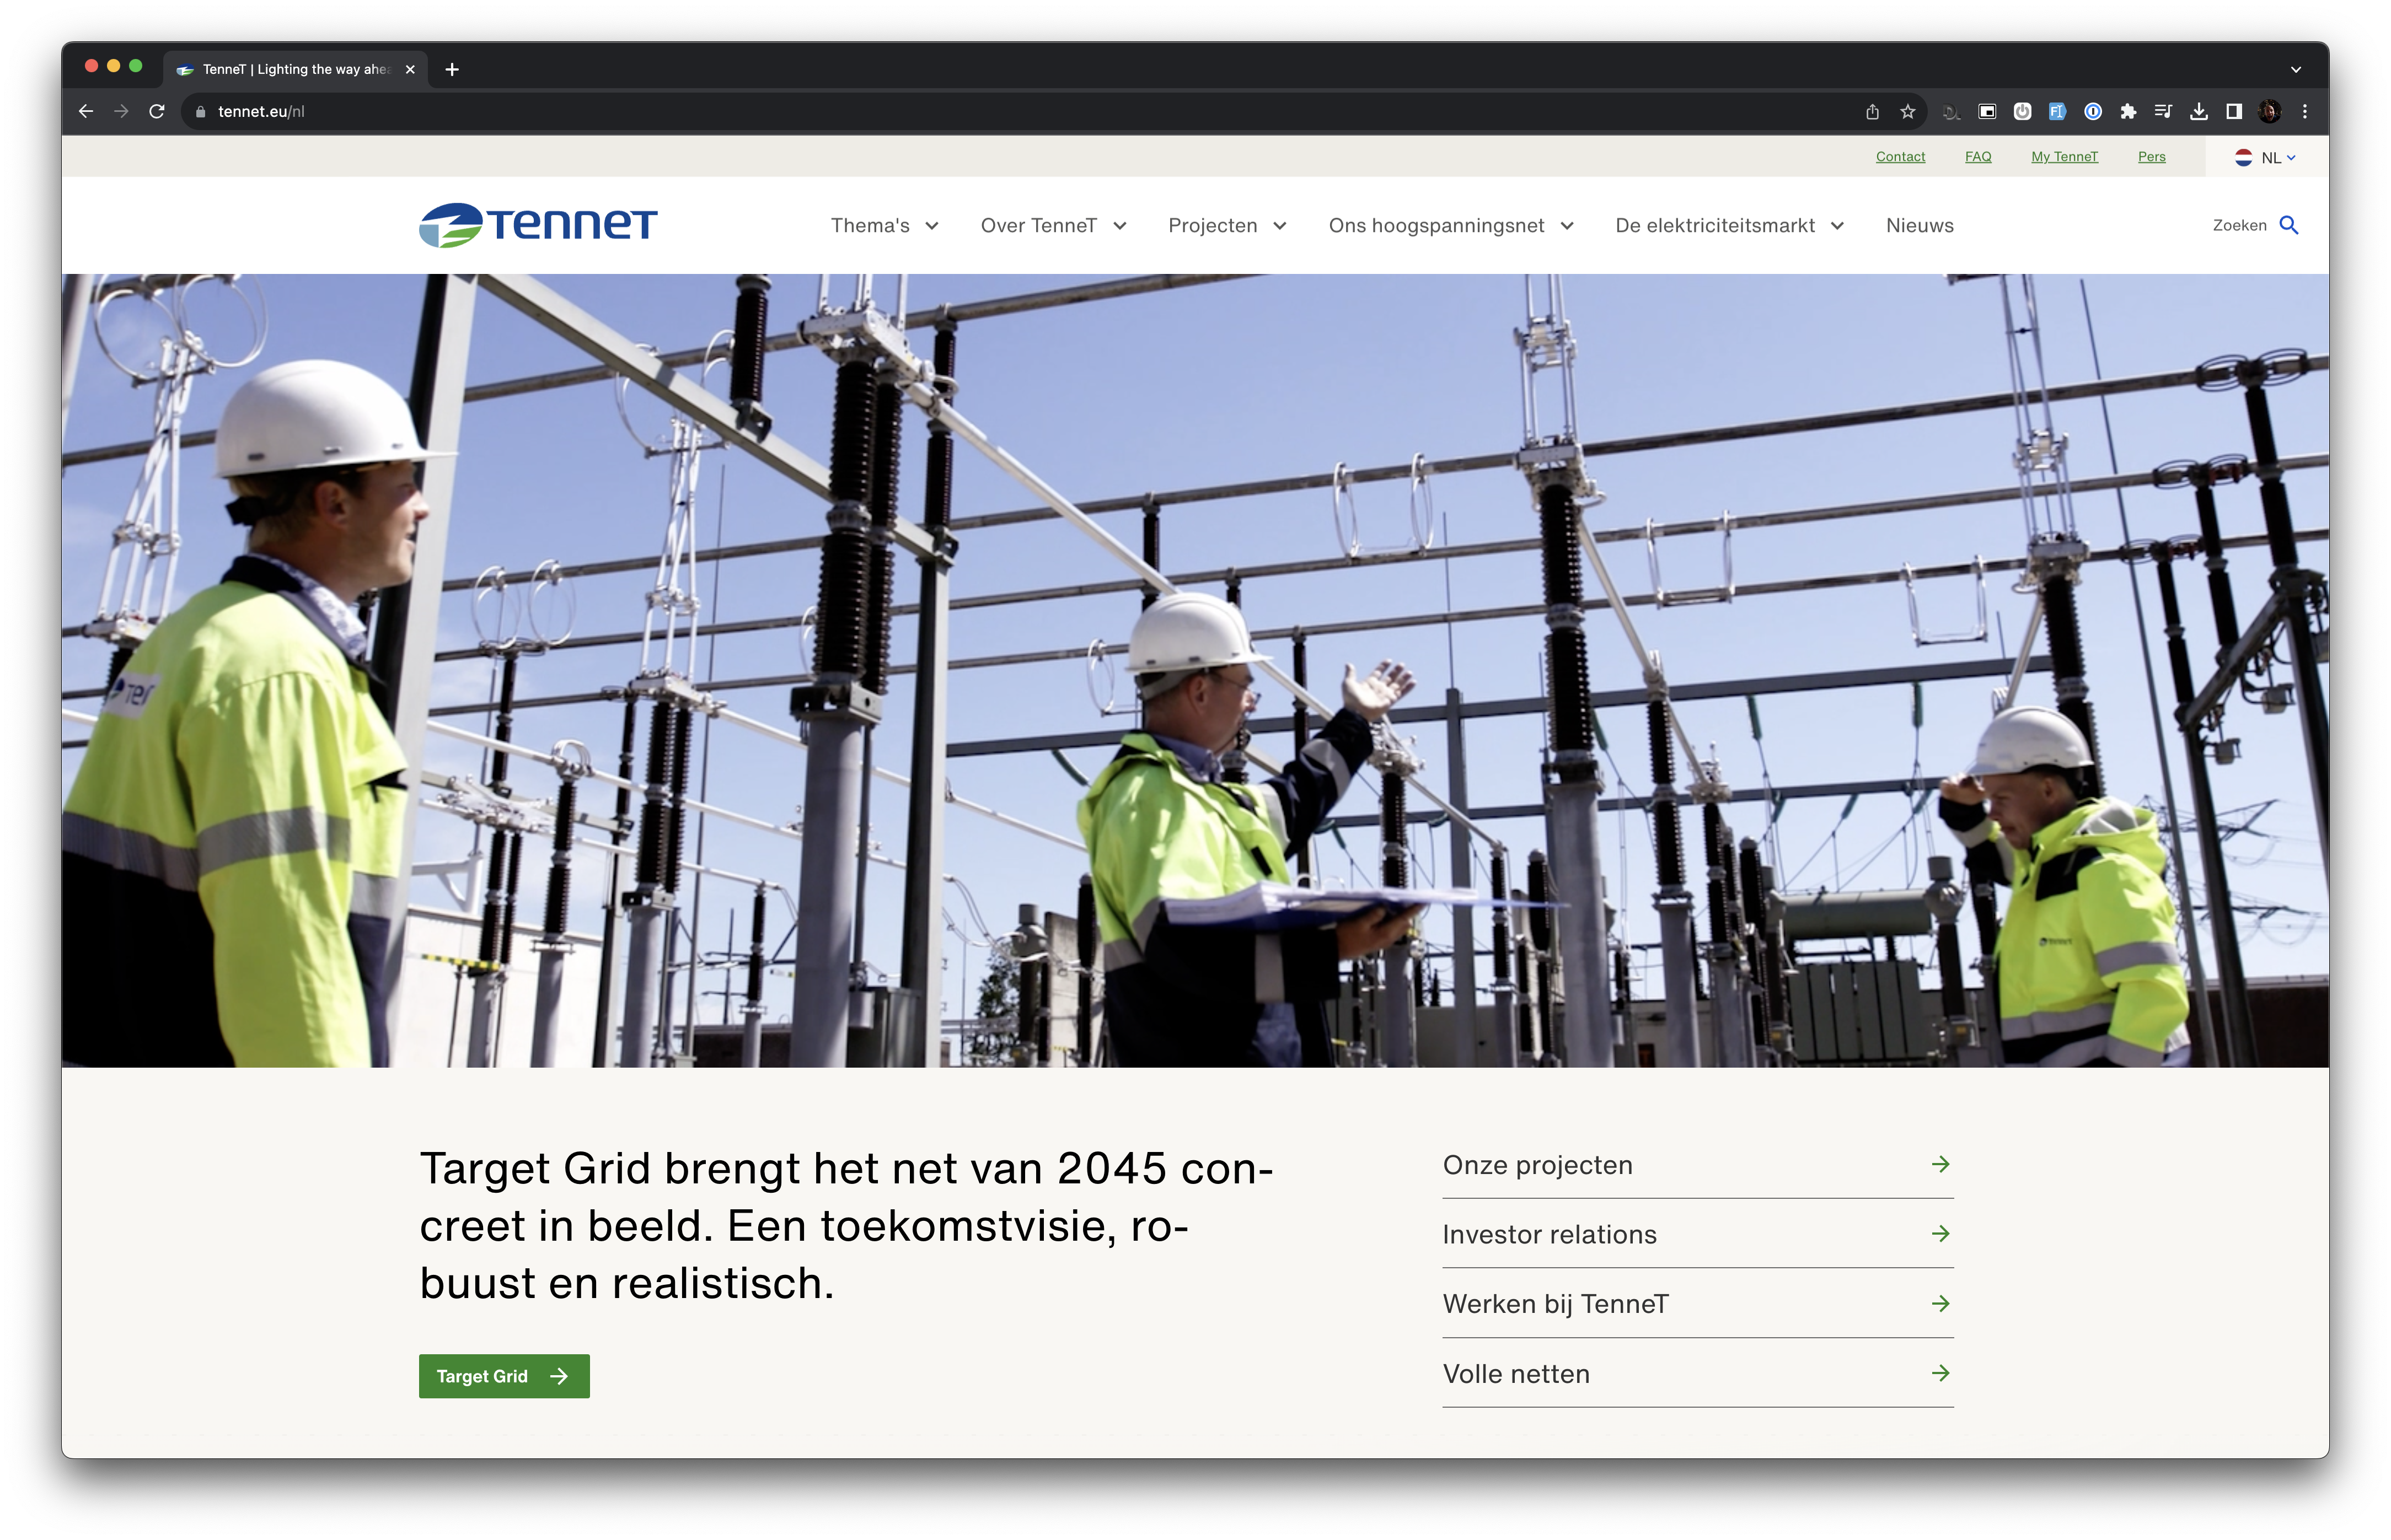Open the Nieuws menu item
The image size is (2391, 1540).
pyautogui.click(x=1919, y=226)
